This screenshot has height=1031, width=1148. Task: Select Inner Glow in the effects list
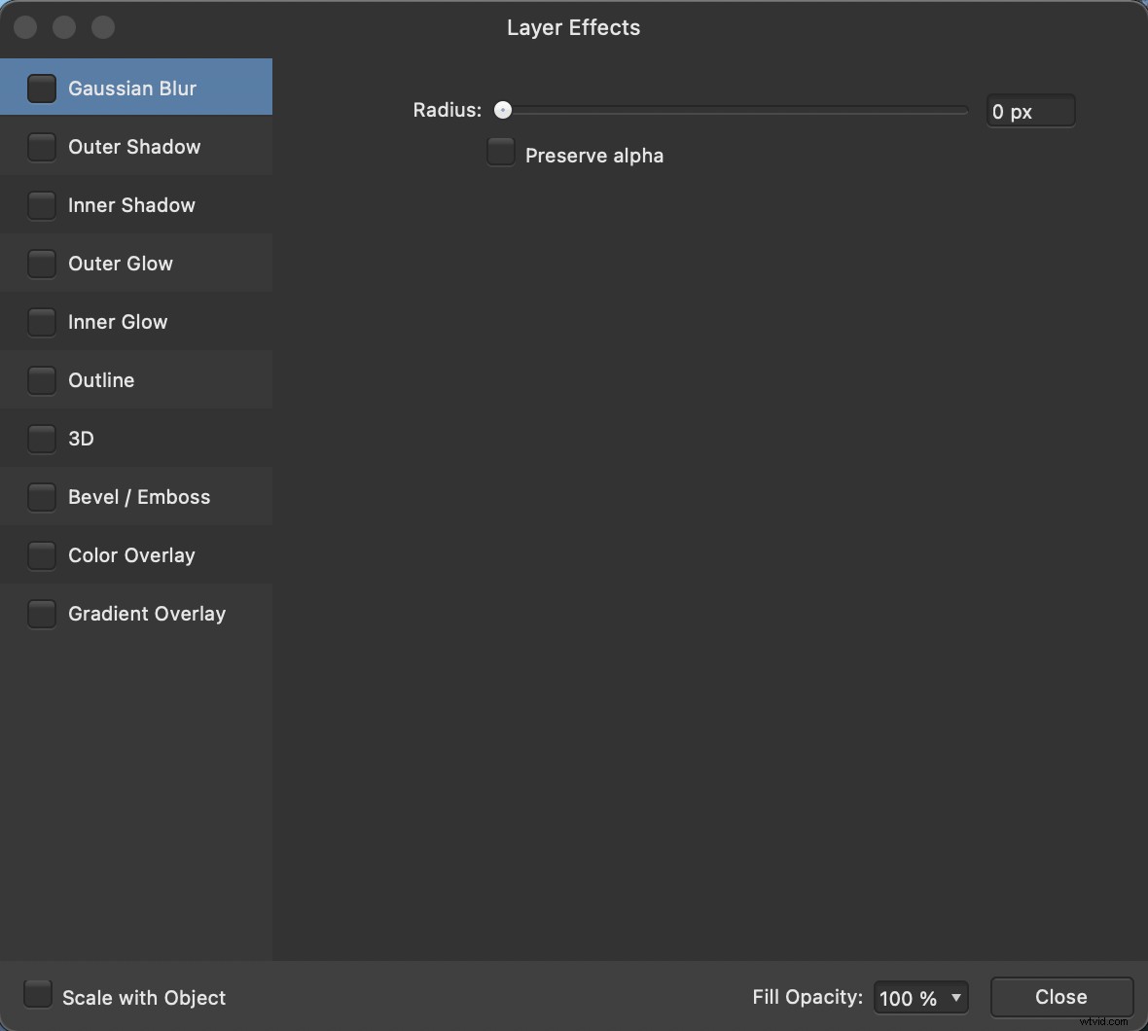point(118,322)
